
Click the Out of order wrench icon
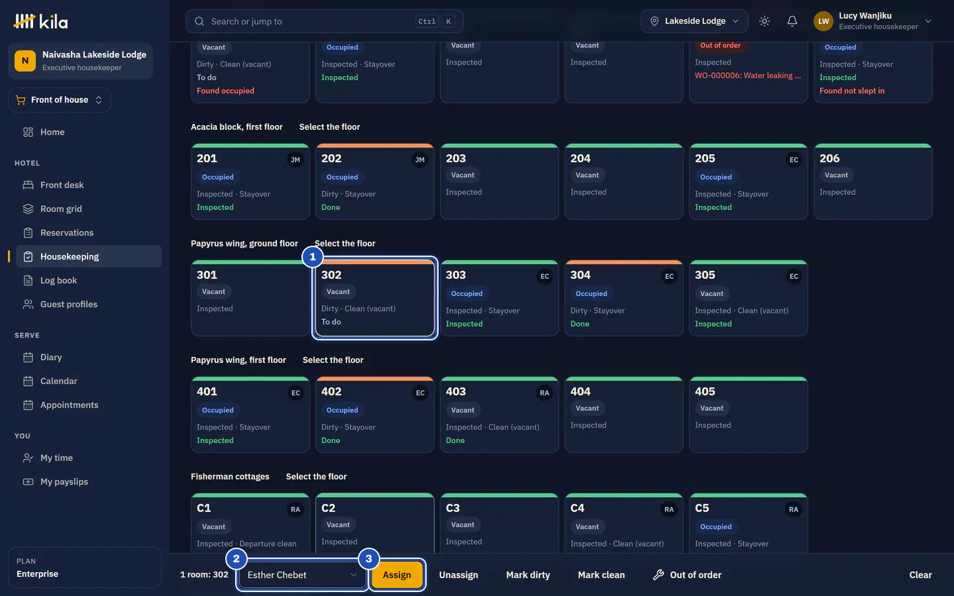coord(659,575)
